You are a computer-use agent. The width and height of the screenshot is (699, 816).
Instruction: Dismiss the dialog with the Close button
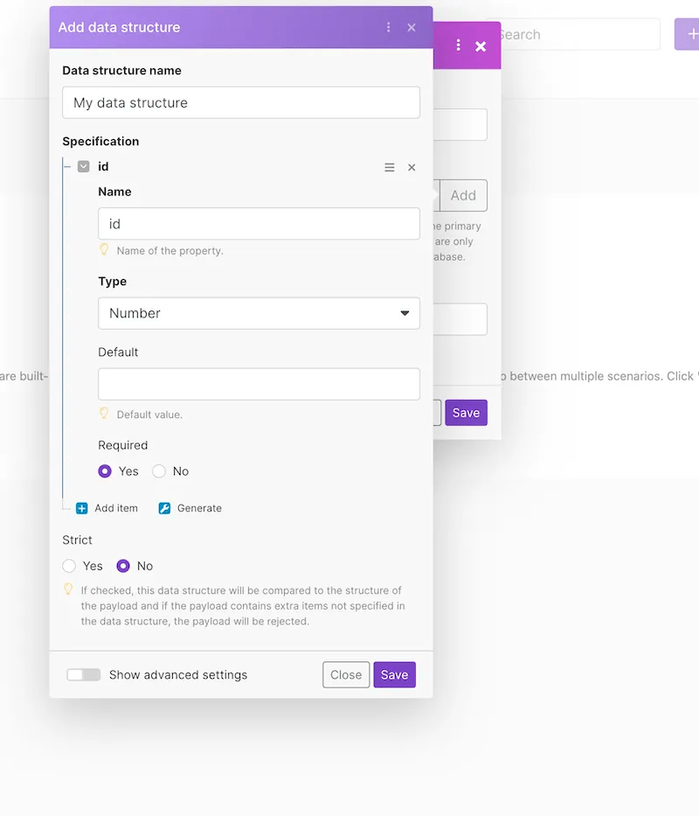coord(346,674)
